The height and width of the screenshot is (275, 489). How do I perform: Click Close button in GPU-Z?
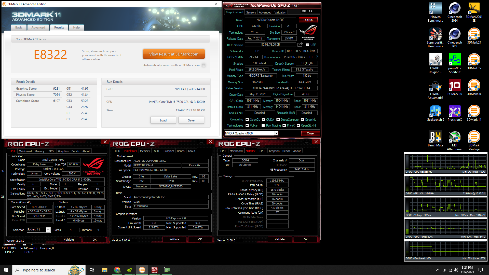coord(310,133)
